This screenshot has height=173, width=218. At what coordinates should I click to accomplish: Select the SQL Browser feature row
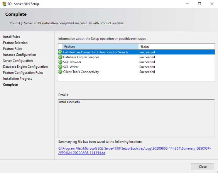[x=136, y=62]
